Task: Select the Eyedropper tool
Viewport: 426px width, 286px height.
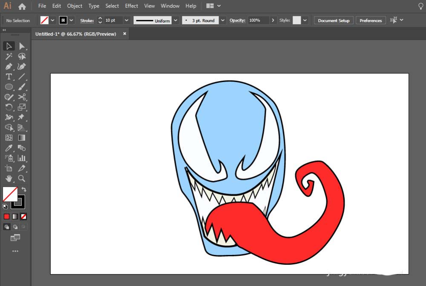Action: click(9, 148)
